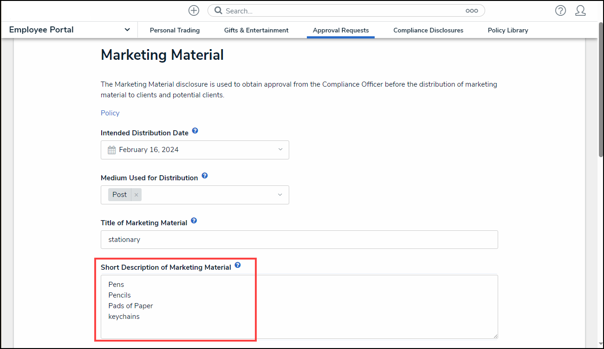
Task: Open the Policy link
Action: [110, 113]
